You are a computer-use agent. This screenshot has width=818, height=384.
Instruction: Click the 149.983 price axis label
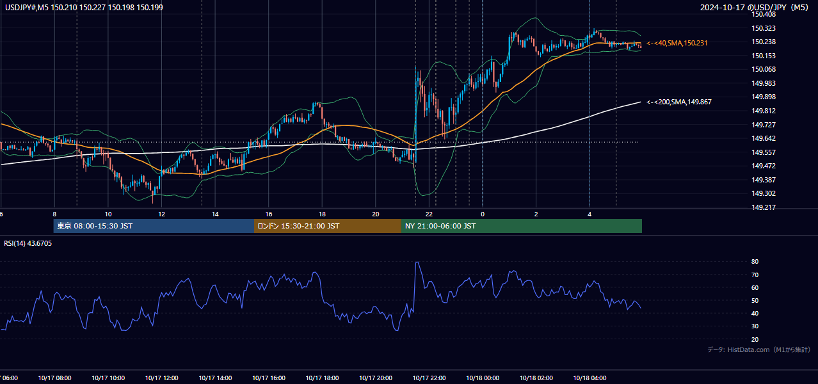764,83
